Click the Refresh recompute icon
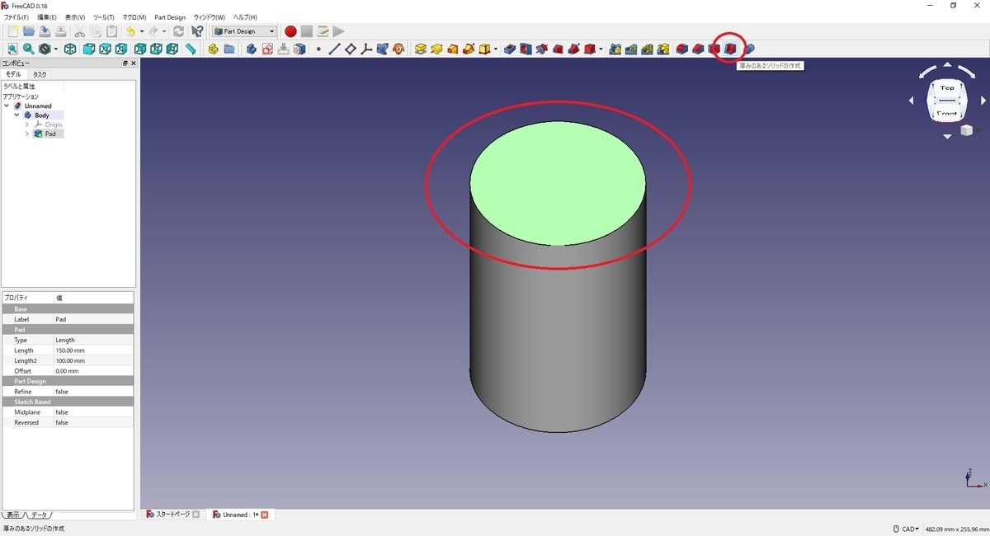 point(178,31)
